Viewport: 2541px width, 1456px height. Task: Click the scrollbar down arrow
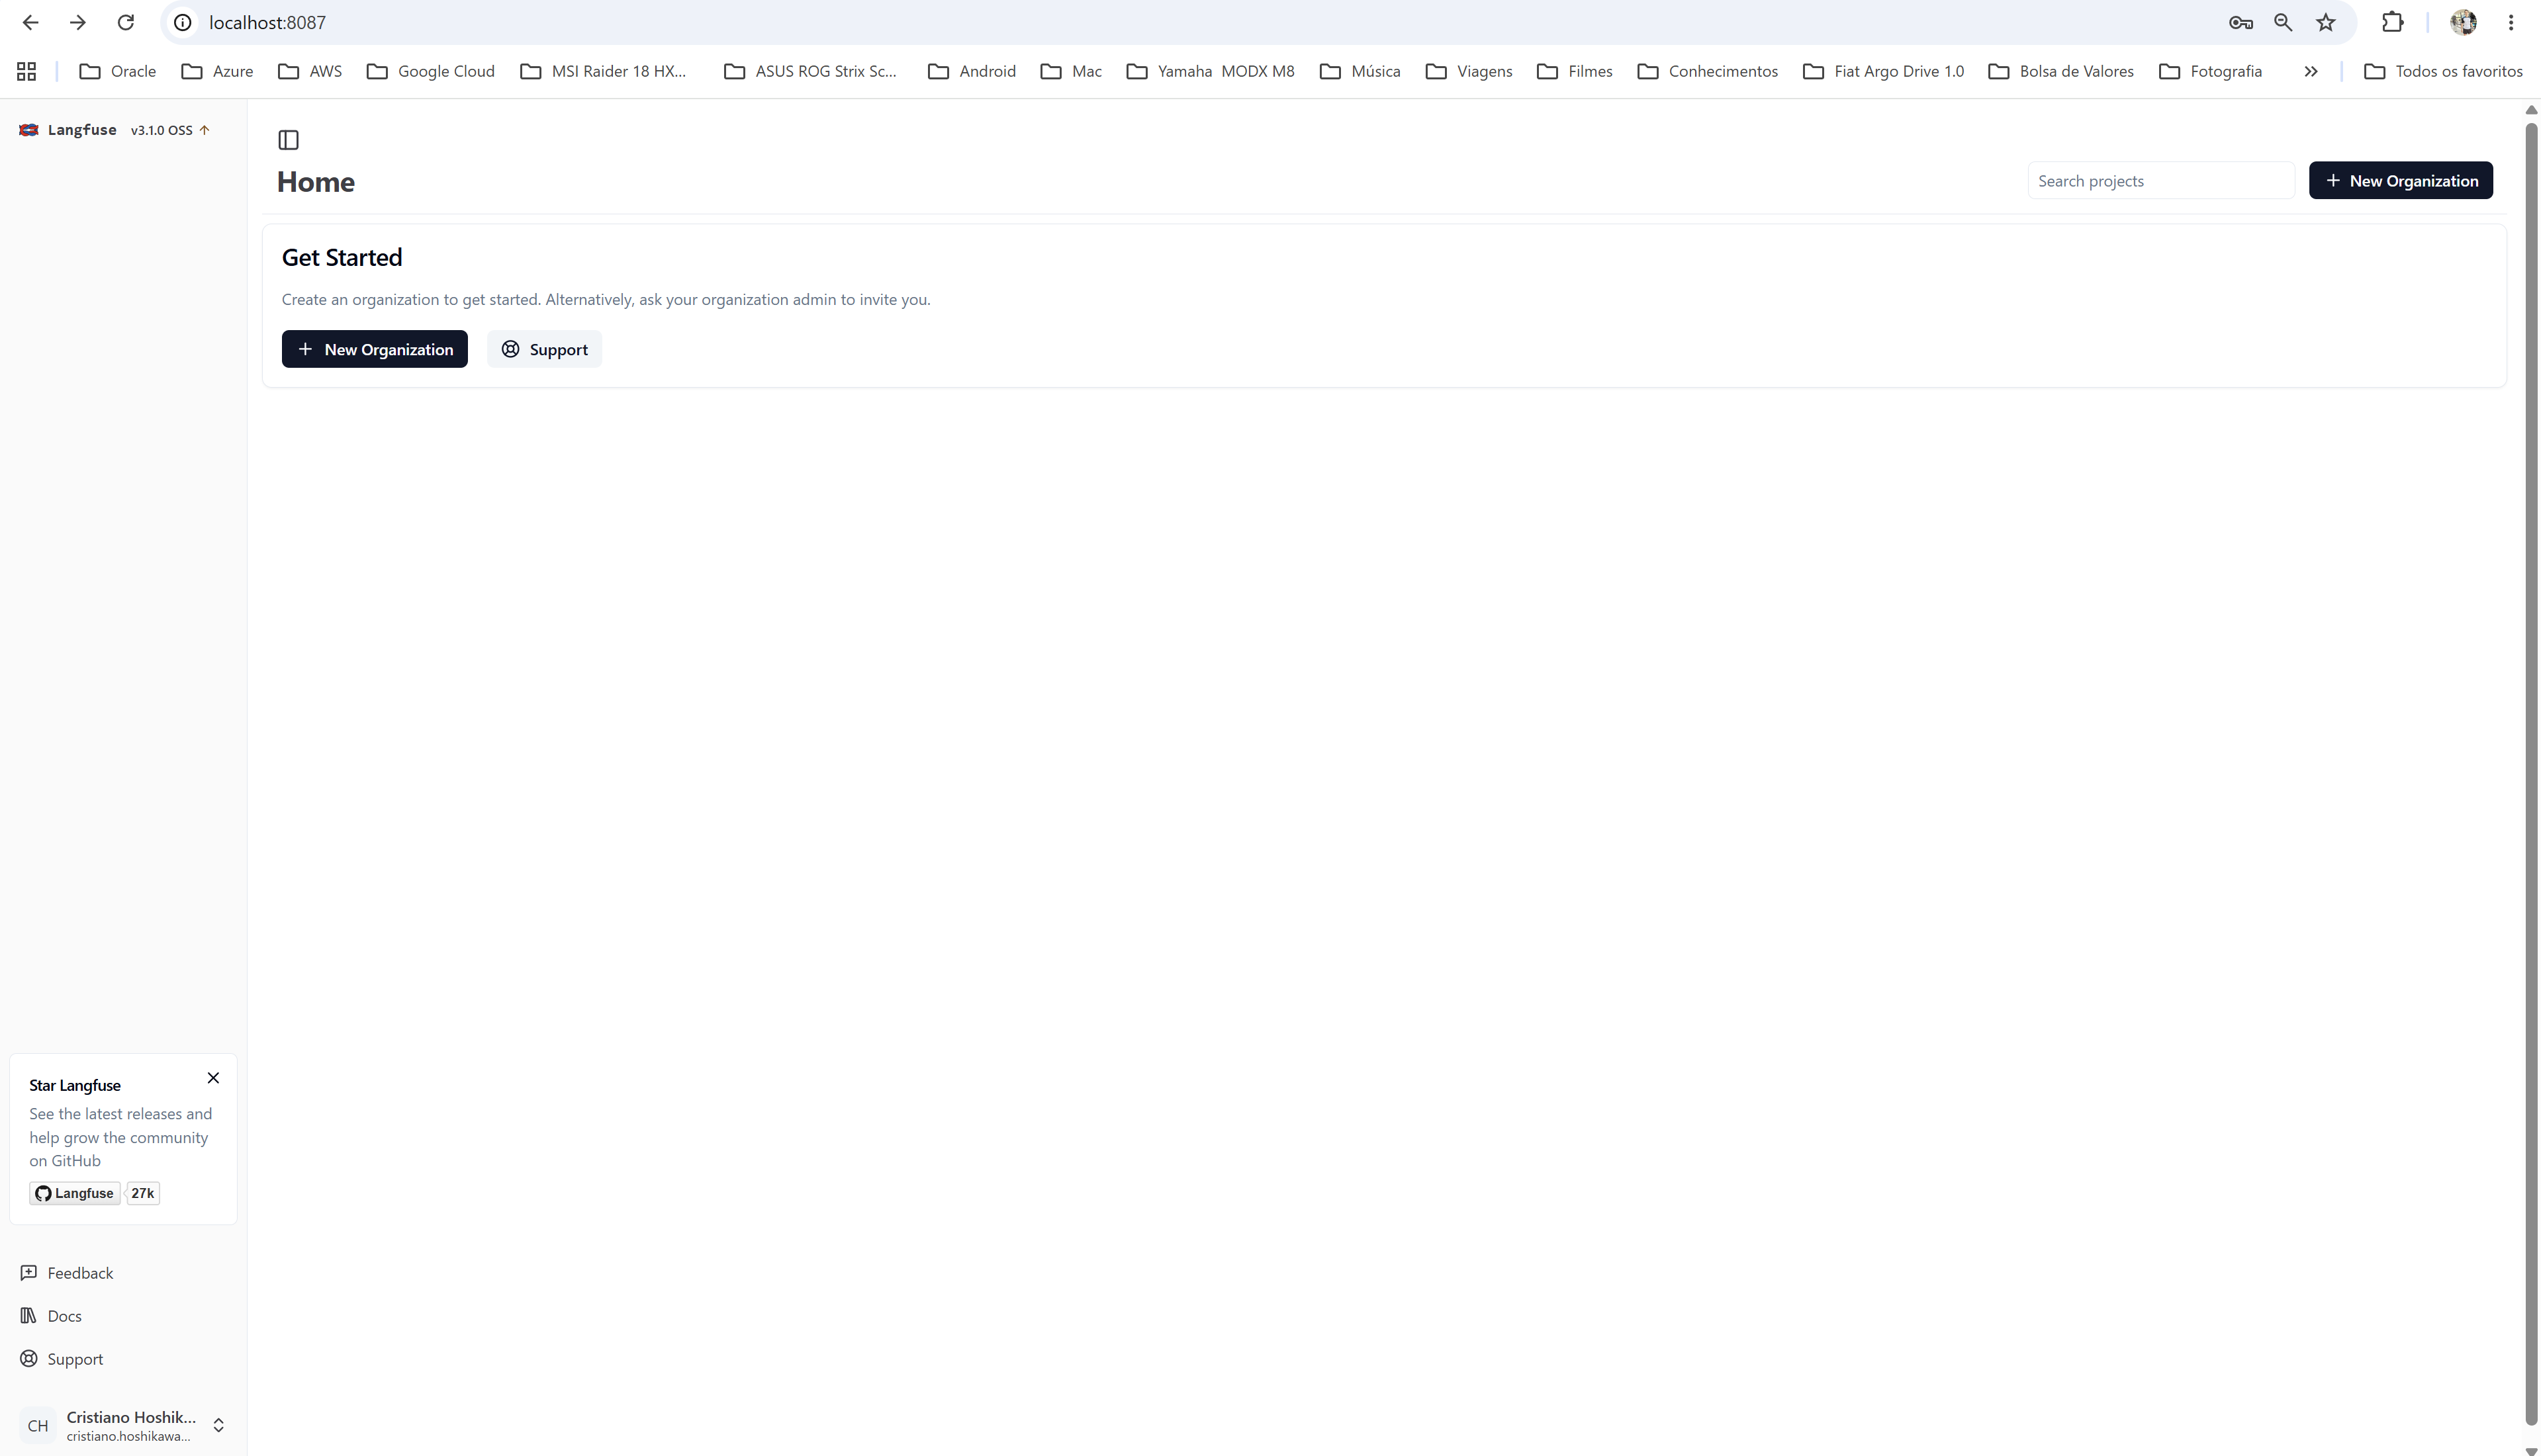click(2531, 1450)
